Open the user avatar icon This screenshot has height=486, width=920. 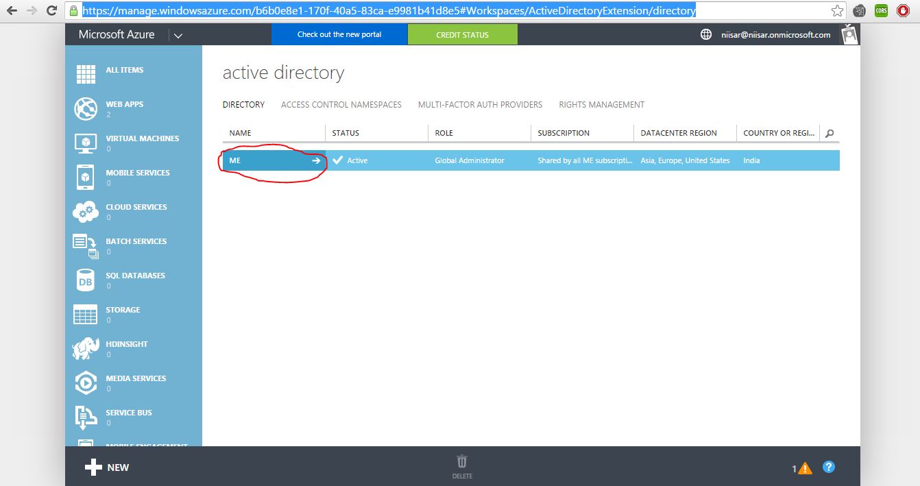click(x=850, y=34)
